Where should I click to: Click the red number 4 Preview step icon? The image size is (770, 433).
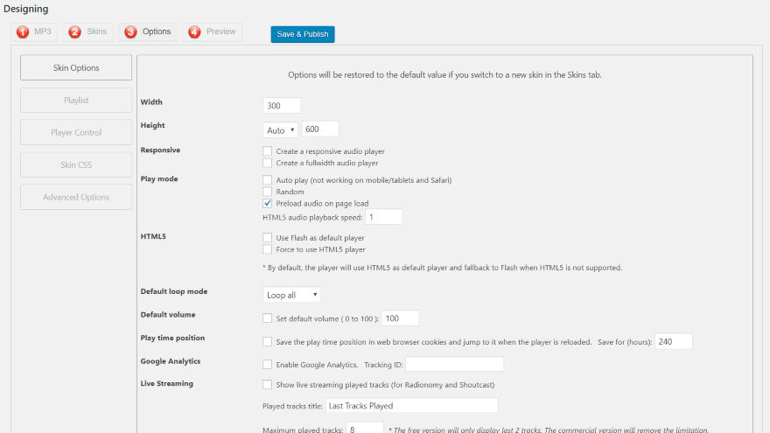tap(194, 32)
